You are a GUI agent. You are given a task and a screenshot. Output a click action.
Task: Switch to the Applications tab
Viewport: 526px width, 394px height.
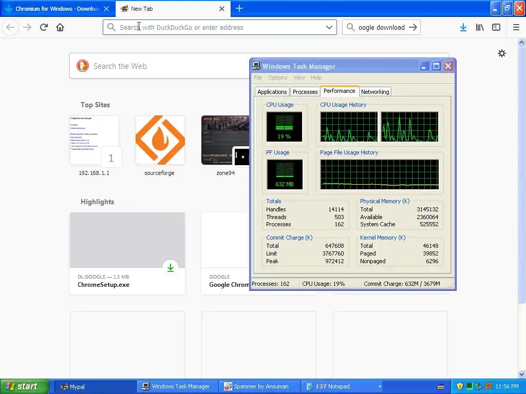[272, 92]
